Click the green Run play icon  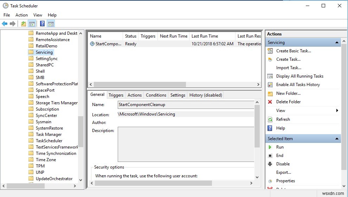pyautogui.click(x=270, y=147)
